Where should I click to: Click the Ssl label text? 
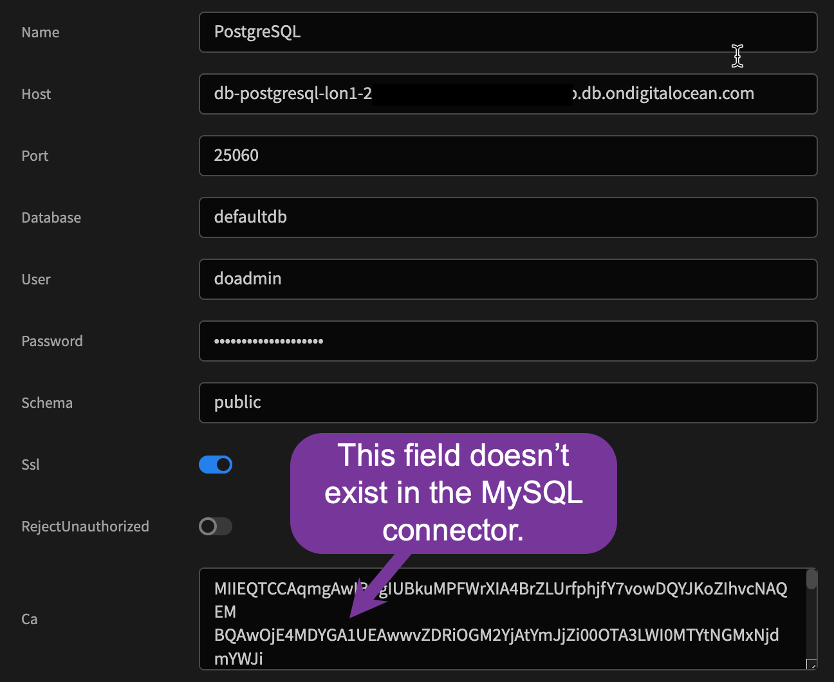tap(30, 465)
